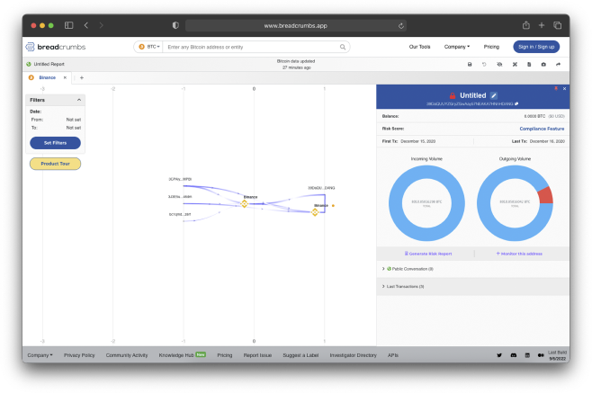Click the red slice of Outgoing Volume chart
This screenshot has height=393, width=592.
[545, 195]
